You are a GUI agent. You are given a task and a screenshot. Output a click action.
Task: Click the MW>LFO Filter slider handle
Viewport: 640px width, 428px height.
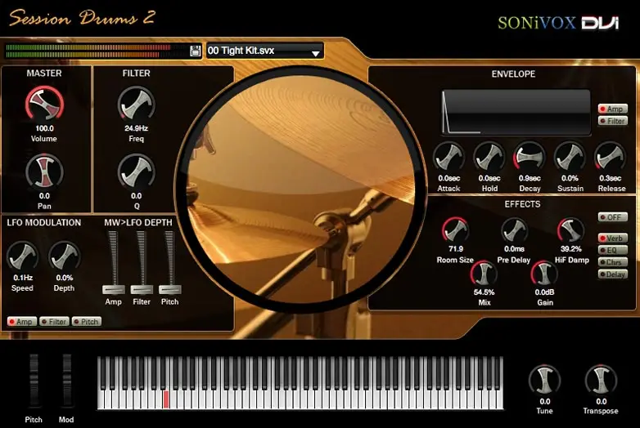[x=142, y=289]
